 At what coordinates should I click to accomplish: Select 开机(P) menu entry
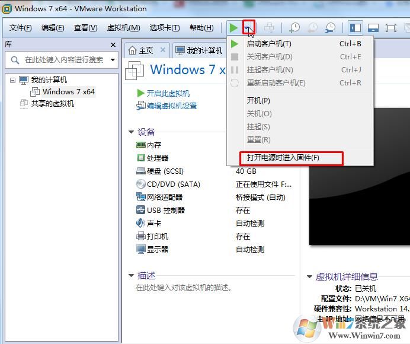click(300, 100)
